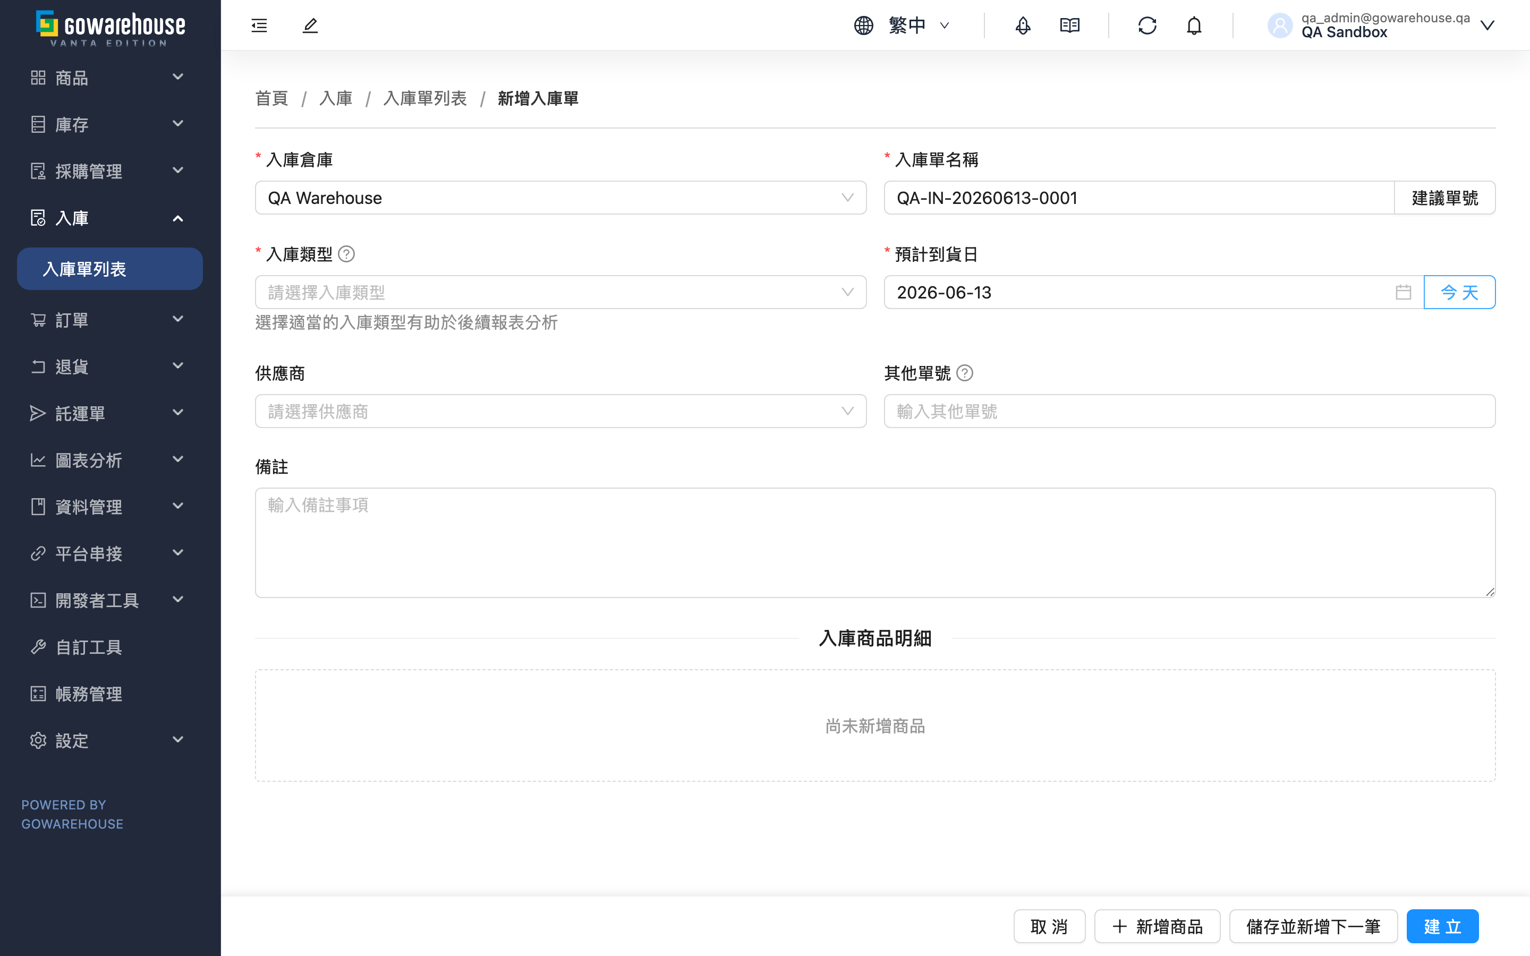Click the 新增商品 button
The image size is (1530, 956).
1157,926
